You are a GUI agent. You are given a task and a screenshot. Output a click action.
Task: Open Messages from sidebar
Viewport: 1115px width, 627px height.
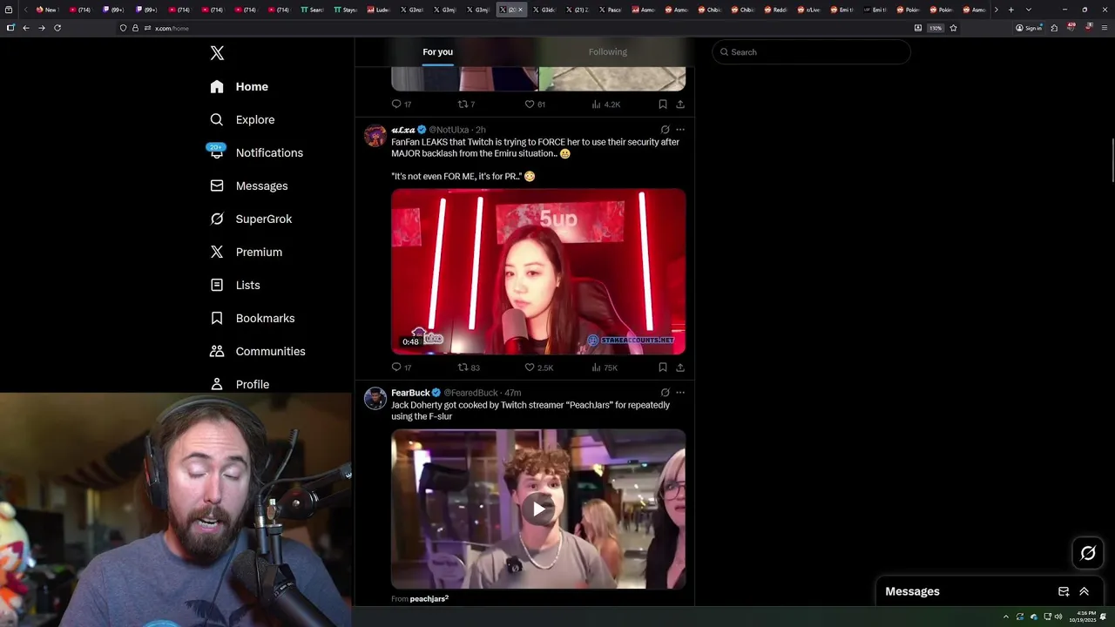coord(248,185)
